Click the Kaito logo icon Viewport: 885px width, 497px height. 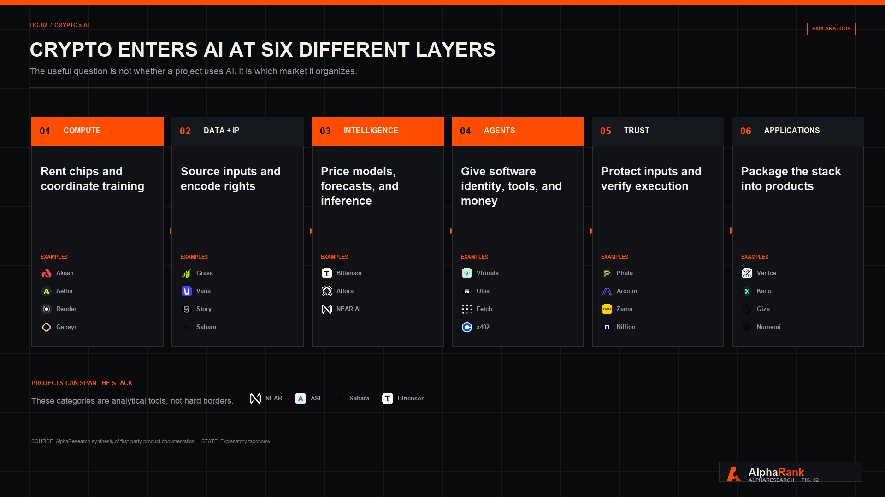747,291
